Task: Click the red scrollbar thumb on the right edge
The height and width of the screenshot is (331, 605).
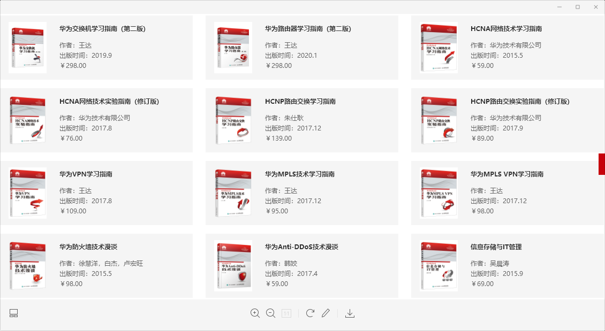Action: click(602, 164)
